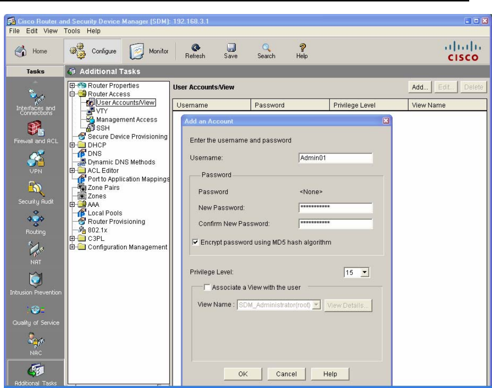The image size is (492, 388).
Task: Open the View menu
Action: click(50, 31)
